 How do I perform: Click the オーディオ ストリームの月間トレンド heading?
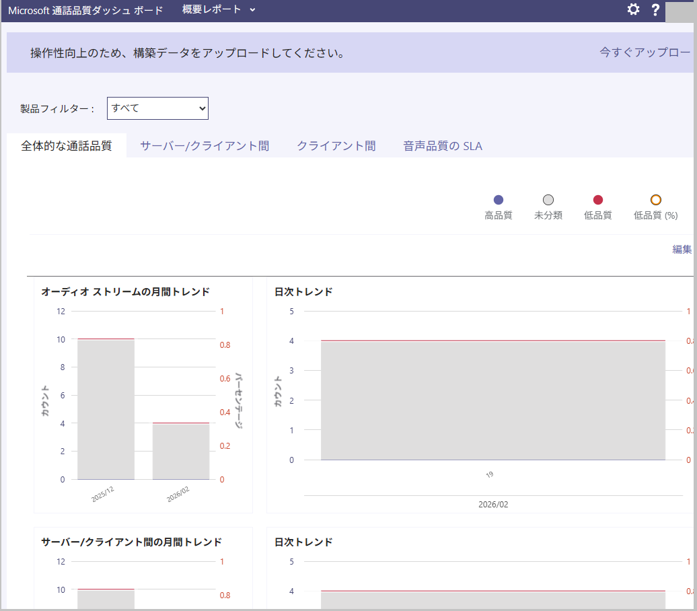point(125,292)
